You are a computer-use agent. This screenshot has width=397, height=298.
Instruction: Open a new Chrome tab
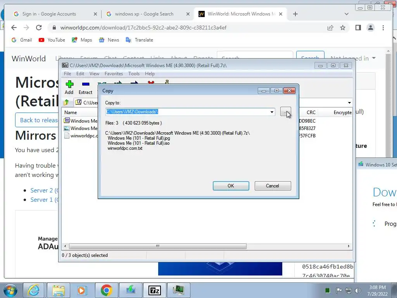pos(295,14)
